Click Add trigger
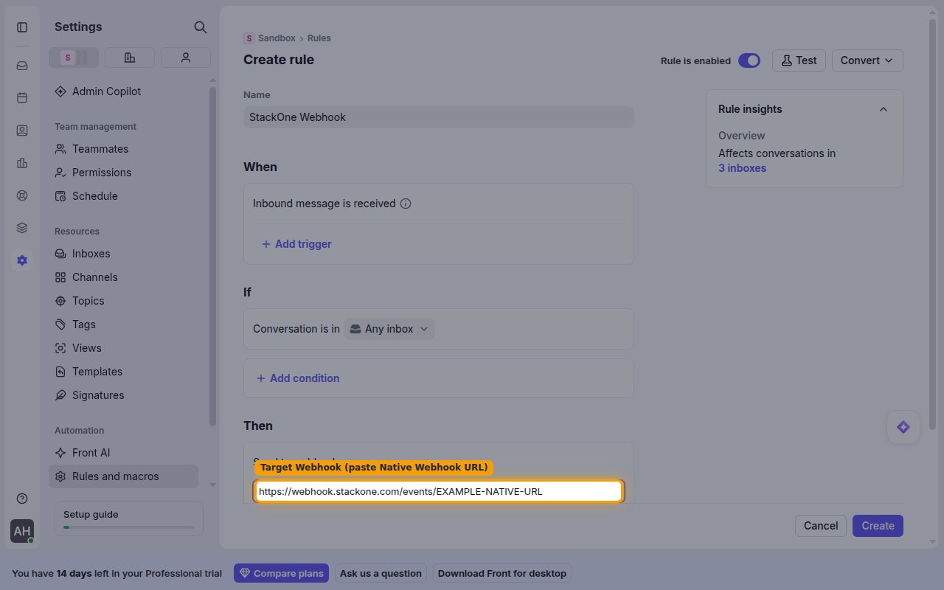 click(x=296, y=244)
